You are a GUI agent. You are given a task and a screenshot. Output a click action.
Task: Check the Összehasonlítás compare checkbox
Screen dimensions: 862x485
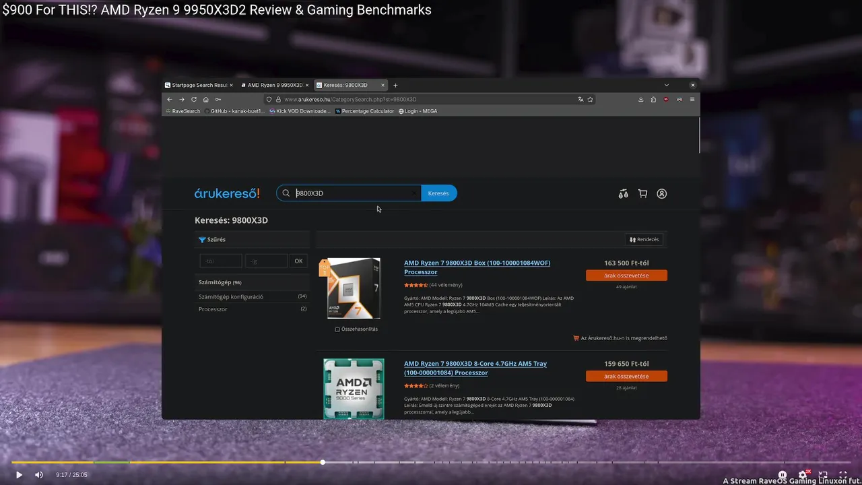(x=337, y=329)
